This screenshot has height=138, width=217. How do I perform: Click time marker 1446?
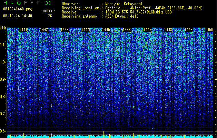pos(127,30)
